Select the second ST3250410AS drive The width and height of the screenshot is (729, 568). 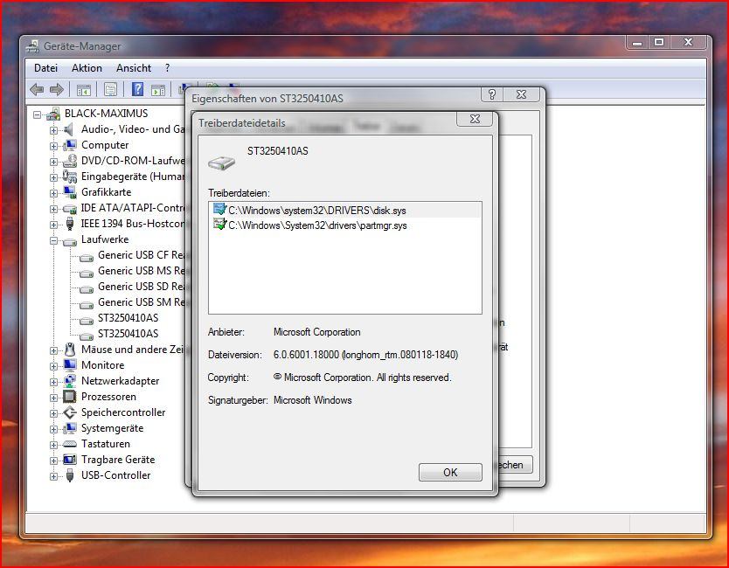128,334
